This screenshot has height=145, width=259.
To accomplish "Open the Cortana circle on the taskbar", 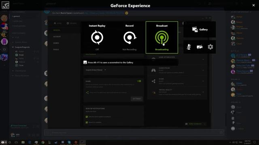I will [10, 142].
